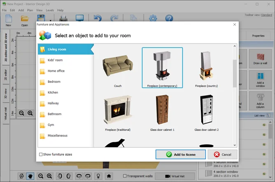275x182 pixels.
Task: Pick the Fireplace (traditional) thumbnail
Action: (x=118, y=112)
